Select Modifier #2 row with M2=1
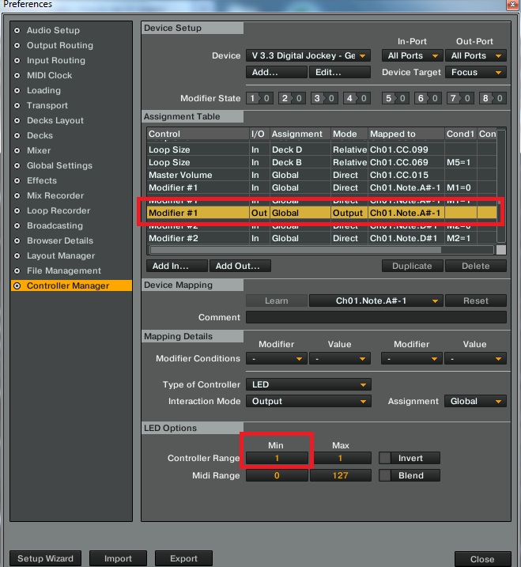This screenshot has height=567, width=521. click(x=322, y=238)
